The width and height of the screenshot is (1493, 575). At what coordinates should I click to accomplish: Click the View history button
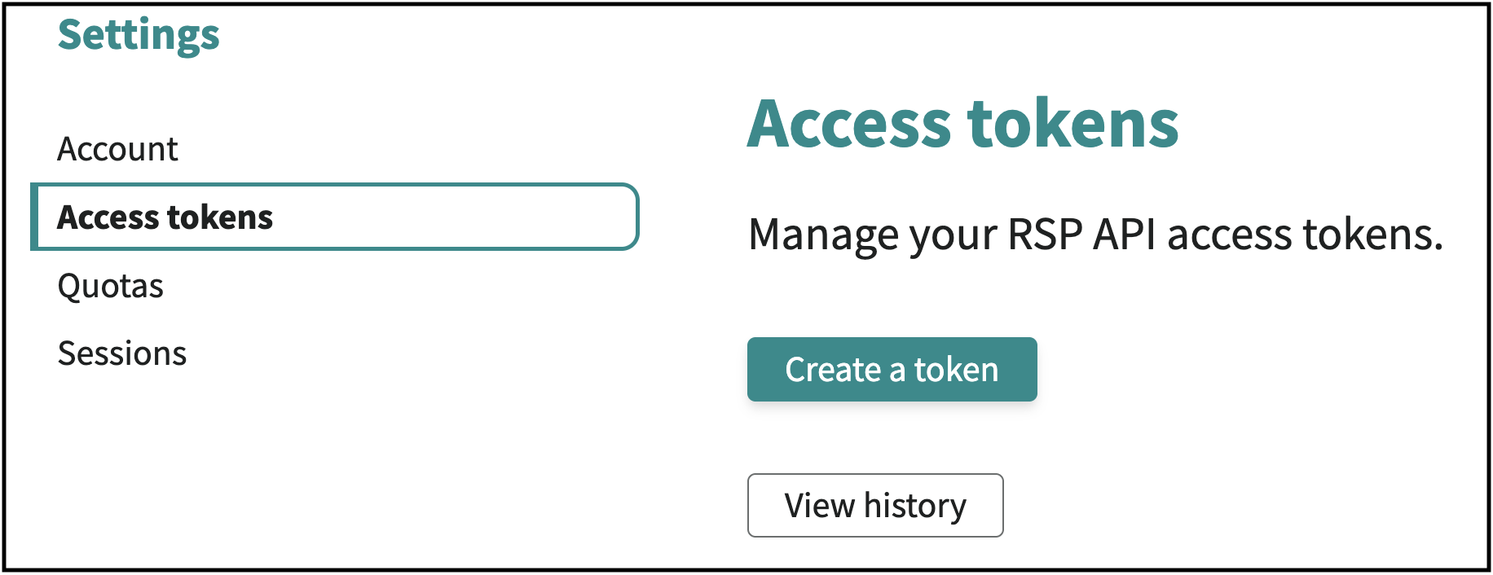coord(875,506)
